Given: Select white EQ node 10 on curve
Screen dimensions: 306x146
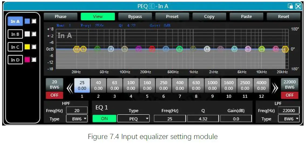Looking at the screenshot, I should 207,49.
